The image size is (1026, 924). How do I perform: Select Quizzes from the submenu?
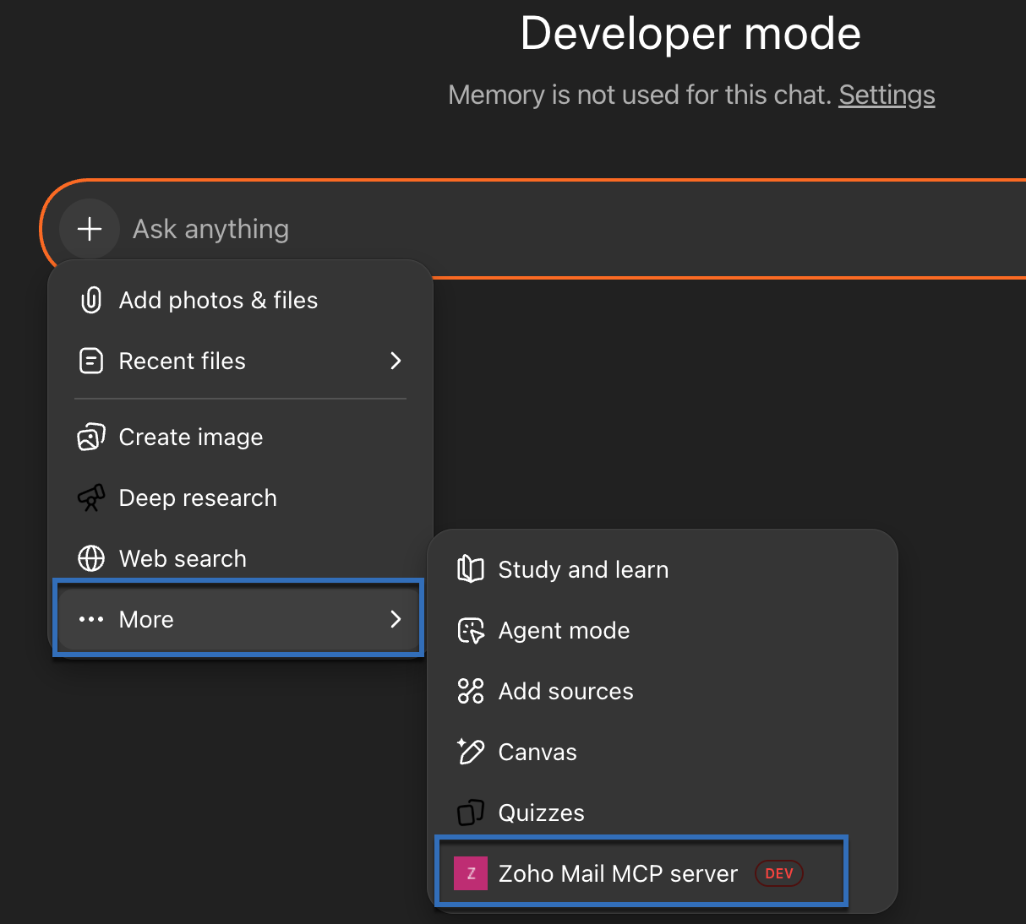point(663,813)
